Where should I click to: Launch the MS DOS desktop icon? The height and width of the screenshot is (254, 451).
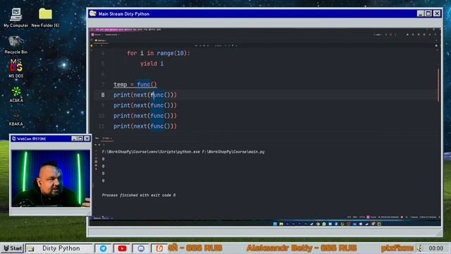tap(16, 68)
